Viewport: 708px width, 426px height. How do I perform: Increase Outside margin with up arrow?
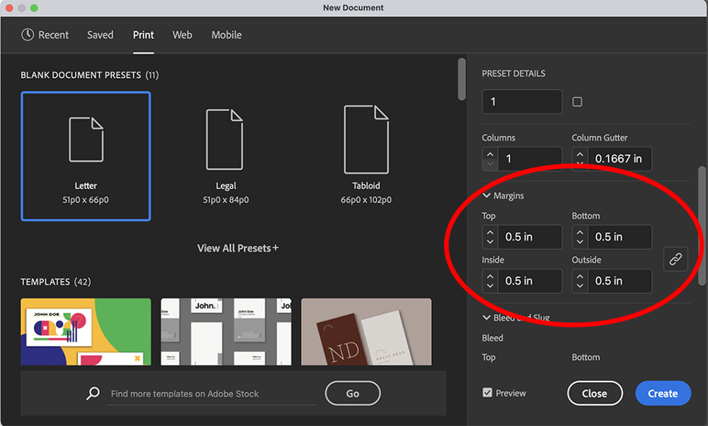tap(579, 276)
